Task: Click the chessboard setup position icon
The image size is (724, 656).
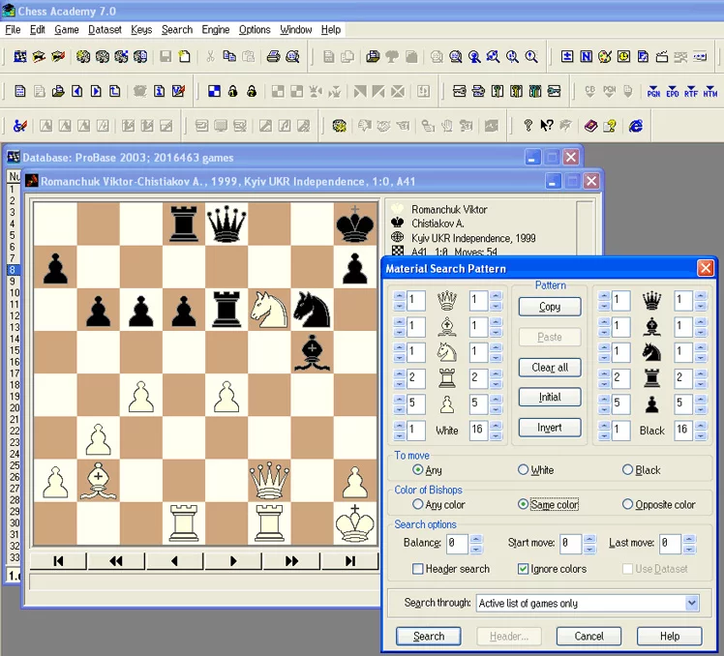Action: tap(214, 92)
